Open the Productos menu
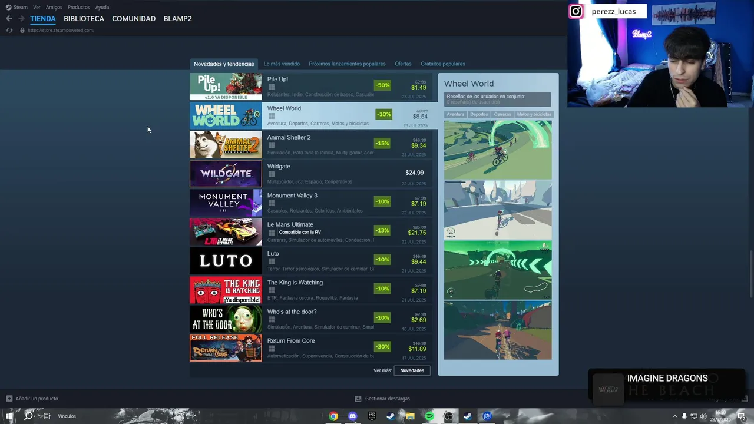Viewport: 754px width, 424px height. (x=78, y=7)
